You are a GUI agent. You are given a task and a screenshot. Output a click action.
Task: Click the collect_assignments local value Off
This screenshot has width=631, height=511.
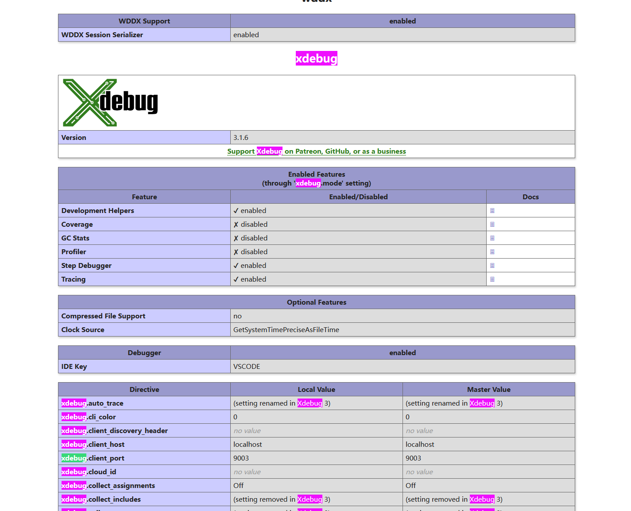[238, 486]
